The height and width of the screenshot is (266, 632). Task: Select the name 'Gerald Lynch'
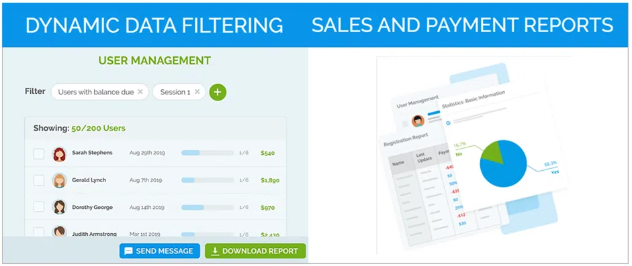tap(89, 180)
